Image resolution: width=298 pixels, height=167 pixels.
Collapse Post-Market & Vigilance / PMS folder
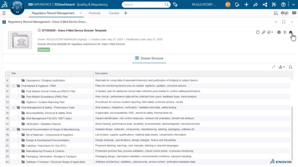coord(14,86)
